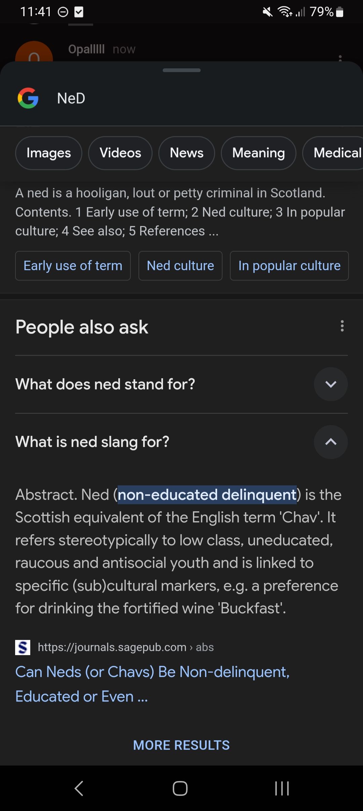The height and width of the screenshot is (811, 363).
Task: Expand 'What does ned stand for?'
Action: click(331, 384)
